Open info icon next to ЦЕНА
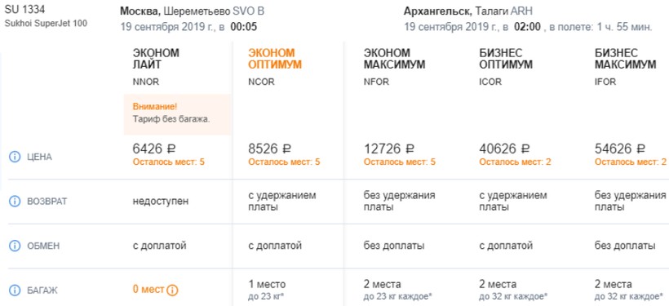The width and height of the screenshot is (669, 306). tap(15, 157)
